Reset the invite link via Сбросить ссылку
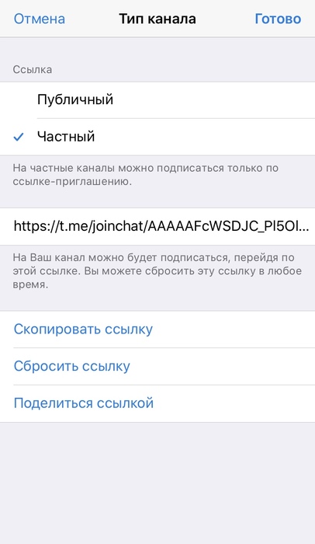Screen dimensions: 315x544 pos(71,366)
